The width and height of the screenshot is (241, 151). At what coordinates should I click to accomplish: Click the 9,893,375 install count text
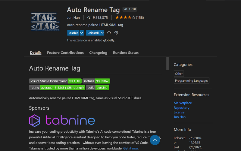tap(100, 18)
